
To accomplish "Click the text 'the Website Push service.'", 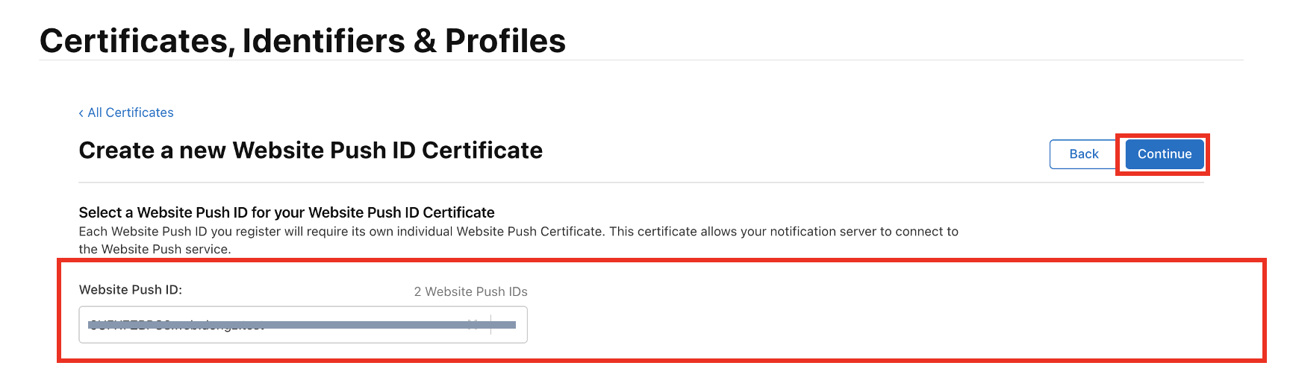I will coord(155,250).
